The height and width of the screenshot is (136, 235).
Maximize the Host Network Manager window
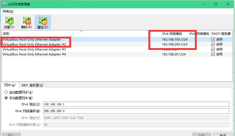point(216,4)
